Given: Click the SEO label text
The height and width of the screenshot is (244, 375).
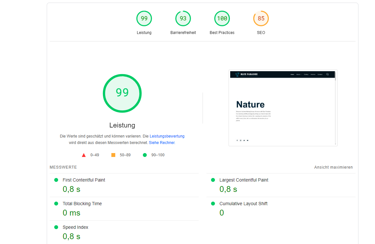Looking at the screenshot, I should click(x=261, y=33).
